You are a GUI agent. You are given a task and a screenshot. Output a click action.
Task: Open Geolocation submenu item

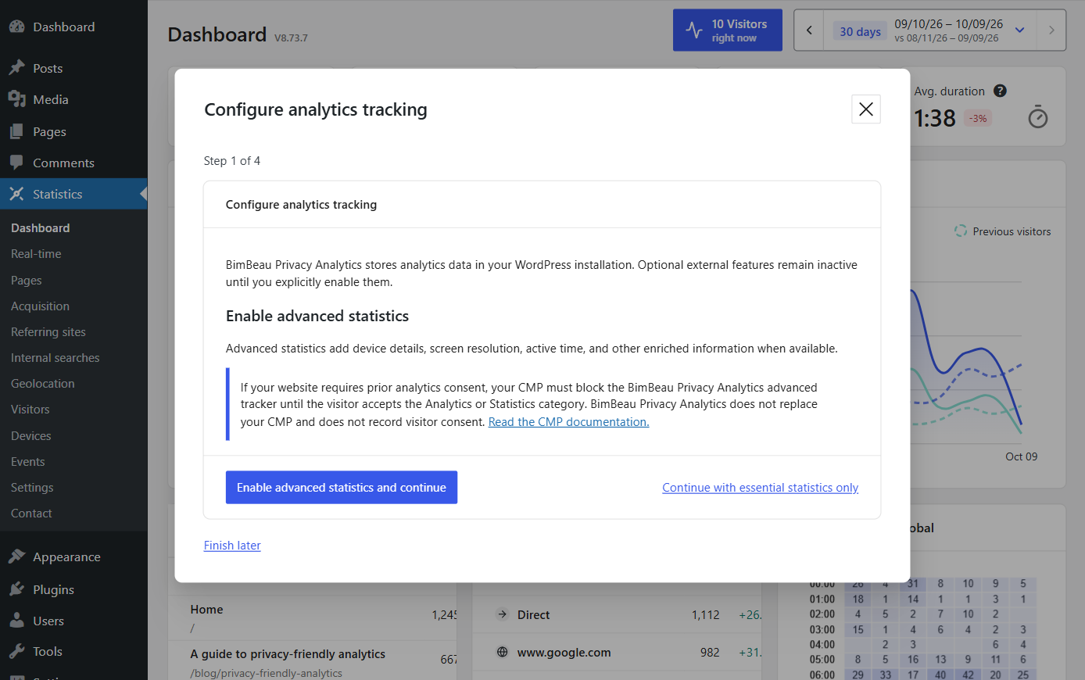(x=43, y=383)
